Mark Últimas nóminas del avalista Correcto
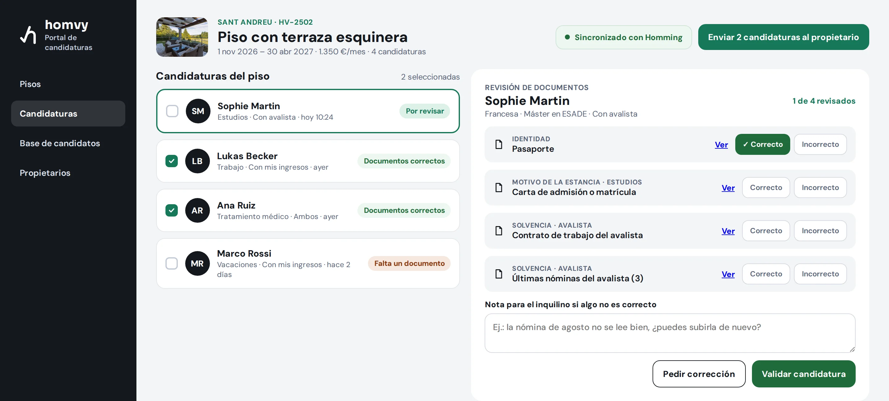The width and height of the screenshot is (889, 401). point(766,274)
